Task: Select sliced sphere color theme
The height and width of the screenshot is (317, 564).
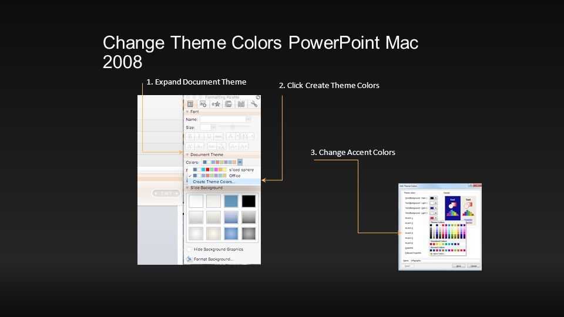Action: [224, 170]
